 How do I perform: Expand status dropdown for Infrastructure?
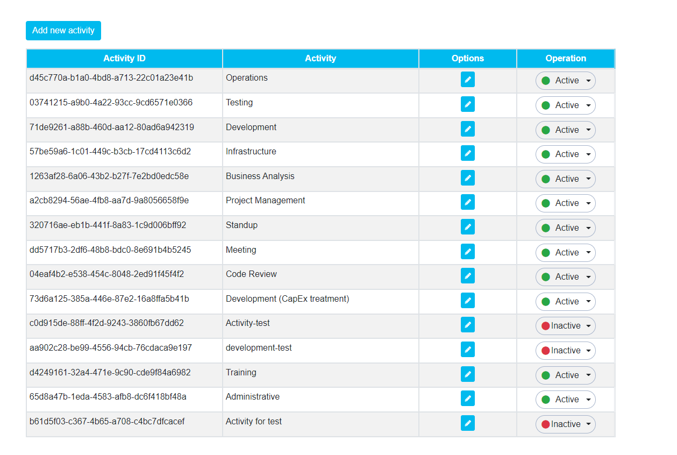(x=566, y=154)
